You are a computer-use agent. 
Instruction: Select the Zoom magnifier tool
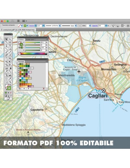tap(10, 82)
